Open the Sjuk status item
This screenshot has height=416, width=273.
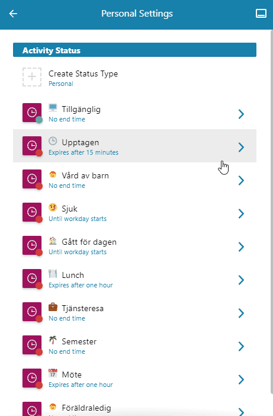pyautogui.click(x=134, y=212)
